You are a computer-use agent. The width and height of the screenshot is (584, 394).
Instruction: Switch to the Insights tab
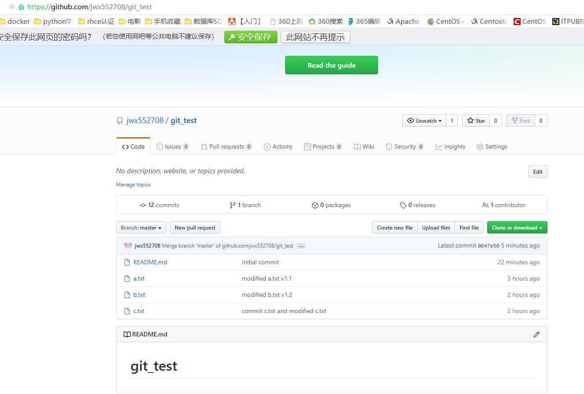[x=450, y=147]
